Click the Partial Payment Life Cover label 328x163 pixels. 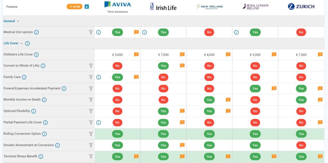[x=22, y=122]
